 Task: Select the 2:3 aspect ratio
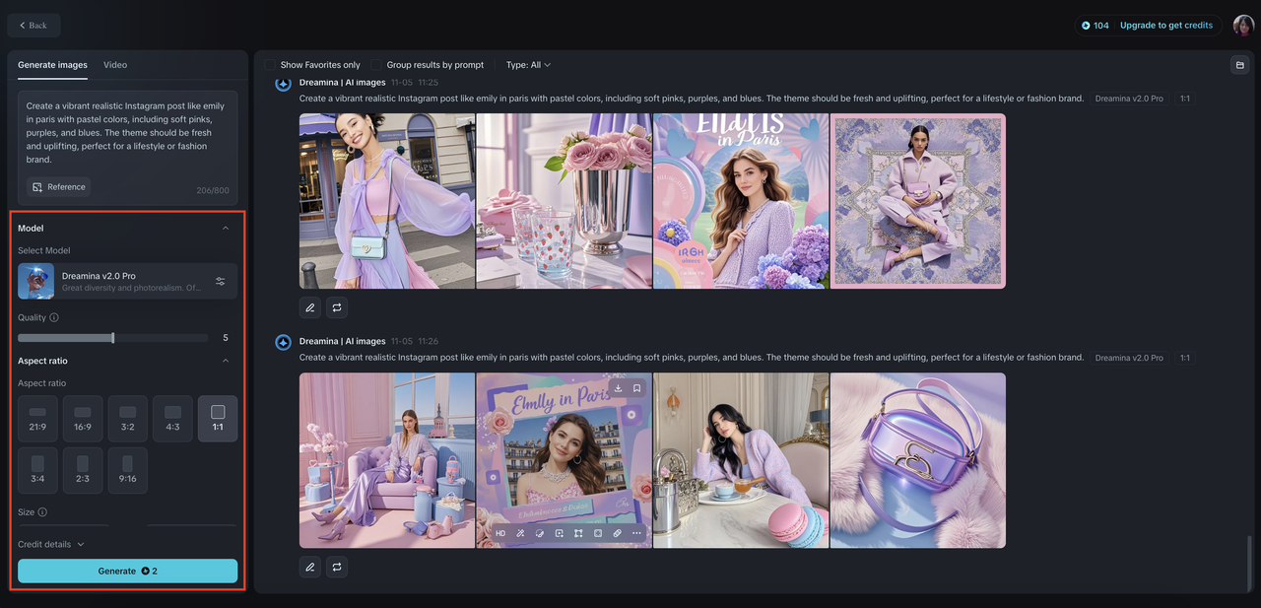(x=83, y=470)
